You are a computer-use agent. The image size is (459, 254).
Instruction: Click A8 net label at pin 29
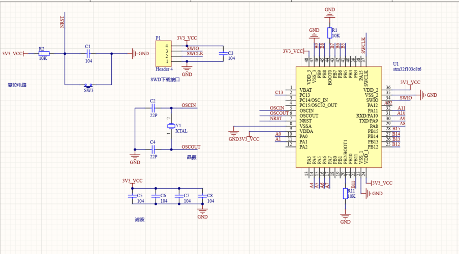pyautogui.click(x=403, y=124)
